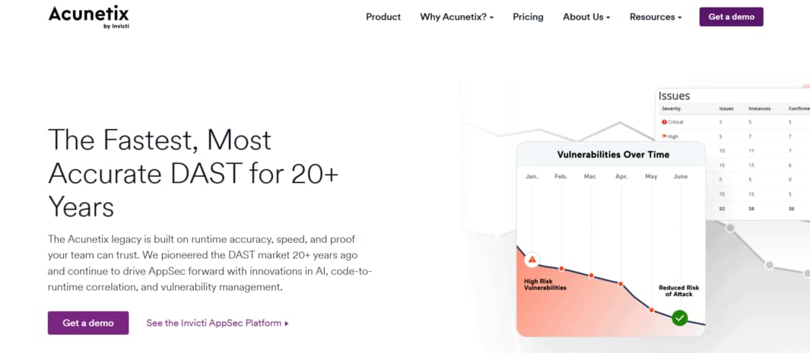Open the Product page

[383, 17]
